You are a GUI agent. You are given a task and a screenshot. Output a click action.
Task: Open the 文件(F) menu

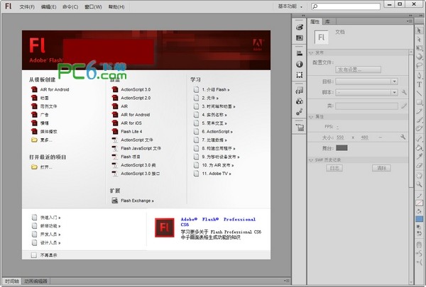(x=28, y=6)
